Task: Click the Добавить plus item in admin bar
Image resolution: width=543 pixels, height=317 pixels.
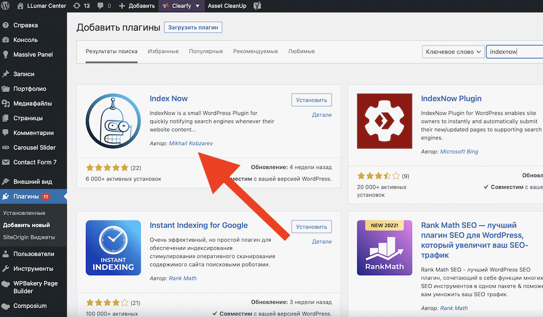Action: coord(137,5)
